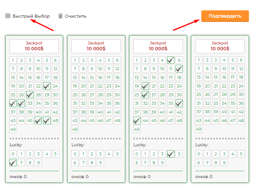Uncheck number 23 in the first ticket
The width and height of the screenshot is (257, 190).
(47, 86)
